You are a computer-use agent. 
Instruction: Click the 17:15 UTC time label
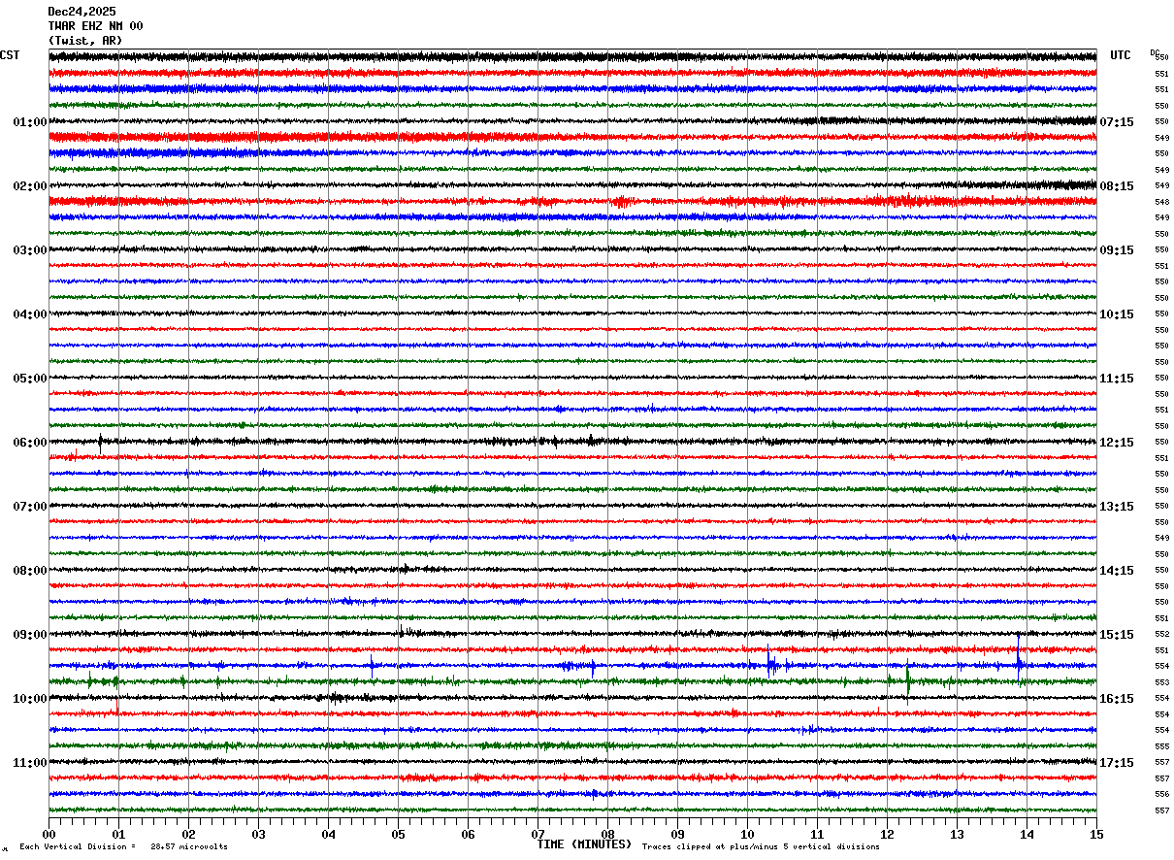point(1117,763)
